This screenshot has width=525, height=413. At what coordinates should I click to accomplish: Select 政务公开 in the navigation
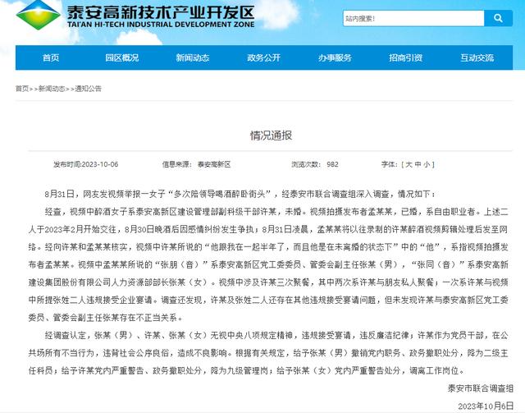(264, 57)
